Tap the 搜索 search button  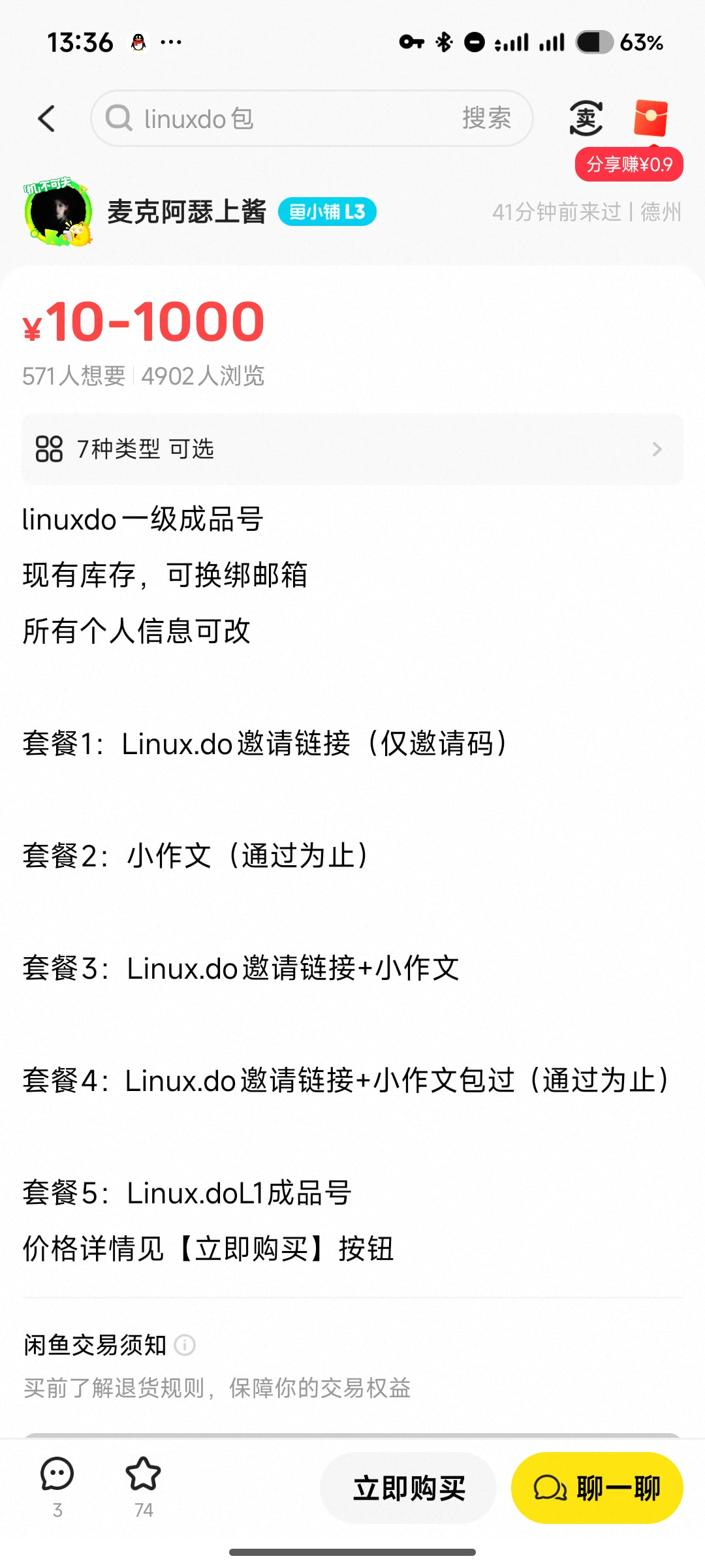pyautogui.click(x=486, y=118)
